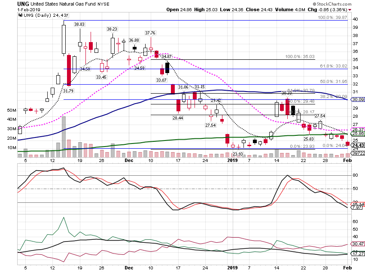Click the UNG ticker symbol title
The width and height of the screenshot is (365, 272).
pyautogui.click(x=23, y=4)
